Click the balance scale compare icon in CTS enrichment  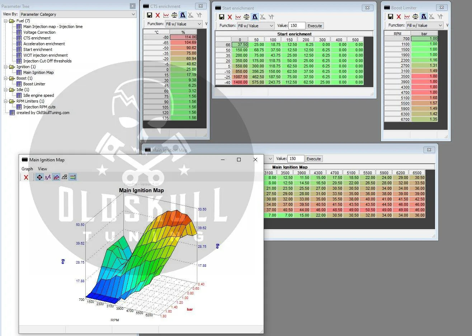174,15
